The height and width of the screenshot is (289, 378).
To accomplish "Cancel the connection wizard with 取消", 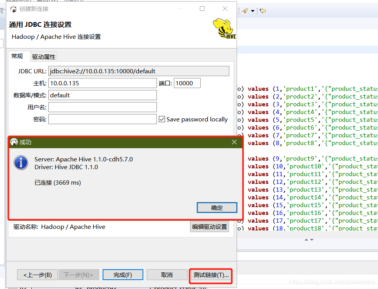I will point(167,275).
